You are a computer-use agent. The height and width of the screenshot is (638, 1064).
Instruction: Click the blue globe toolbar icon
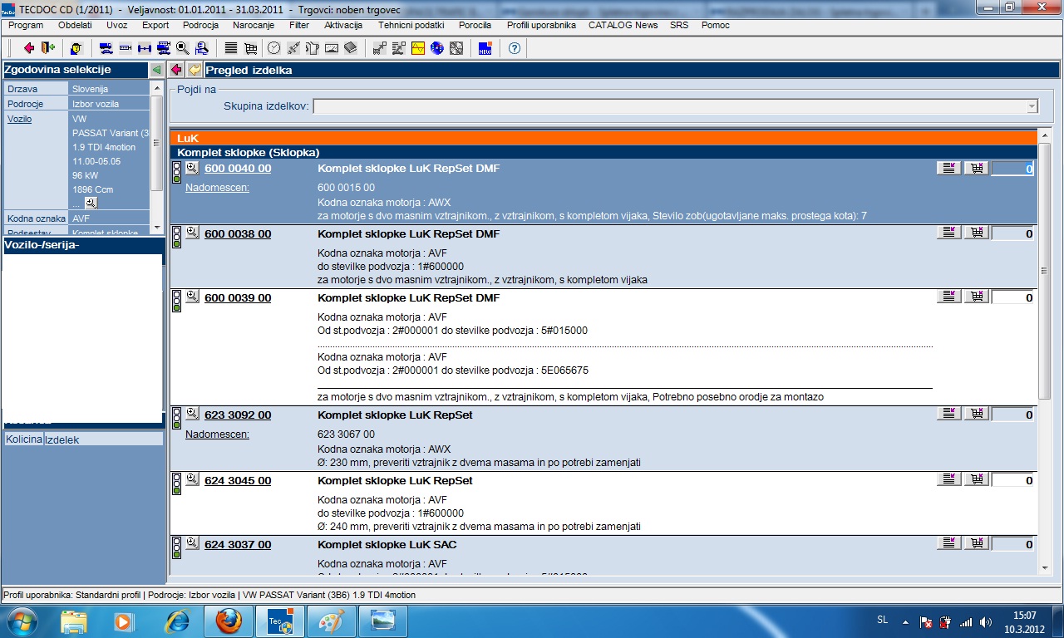coord(437,48)
